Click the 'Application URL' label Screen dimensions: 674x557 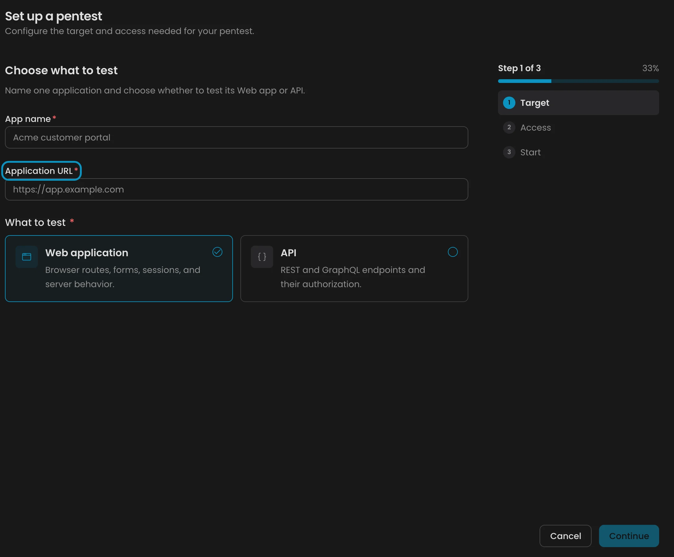tap(39, 171)
